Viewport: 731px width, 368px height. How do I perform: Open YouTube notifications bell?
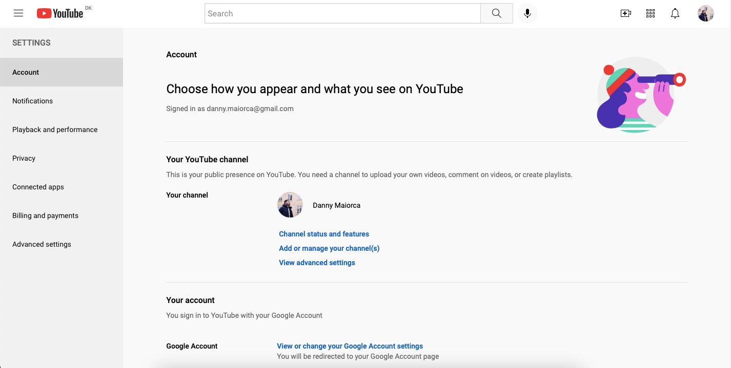675,13
